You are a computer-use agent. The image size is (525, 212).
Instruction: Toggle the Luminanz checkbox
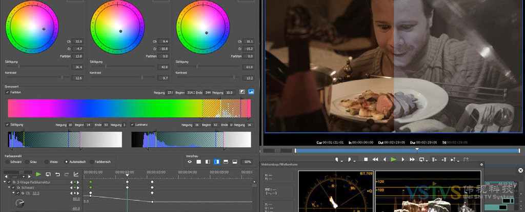pos(132,124)
